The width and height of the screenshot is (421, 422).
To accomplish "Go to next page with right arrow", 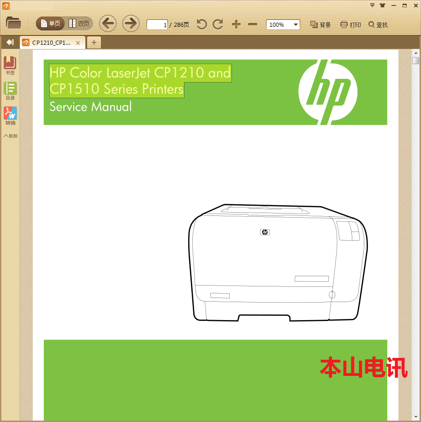I will [131, 24].
